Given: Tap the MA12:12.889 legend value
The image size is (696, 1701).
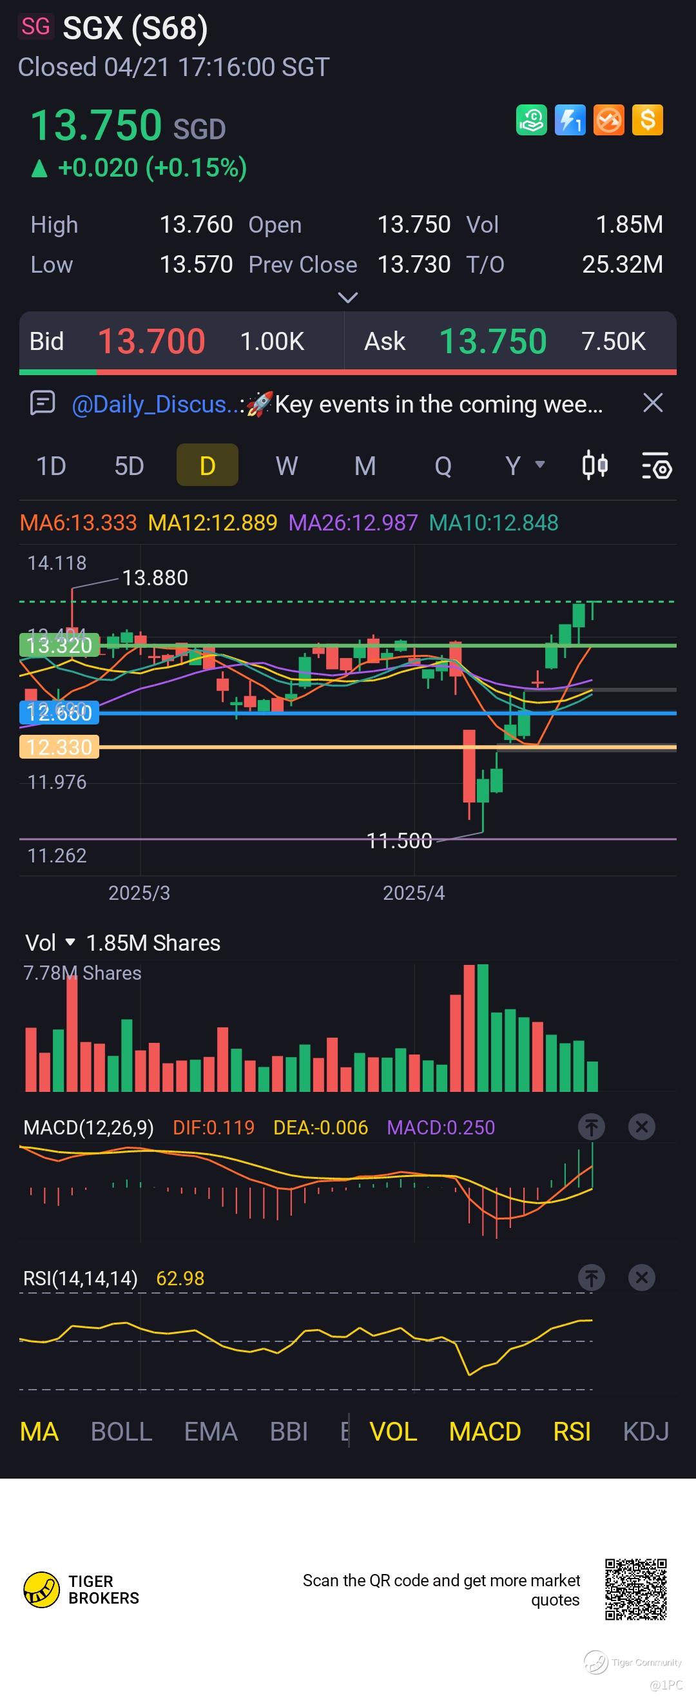Looking at the screenshot, I should coord(213,523).
